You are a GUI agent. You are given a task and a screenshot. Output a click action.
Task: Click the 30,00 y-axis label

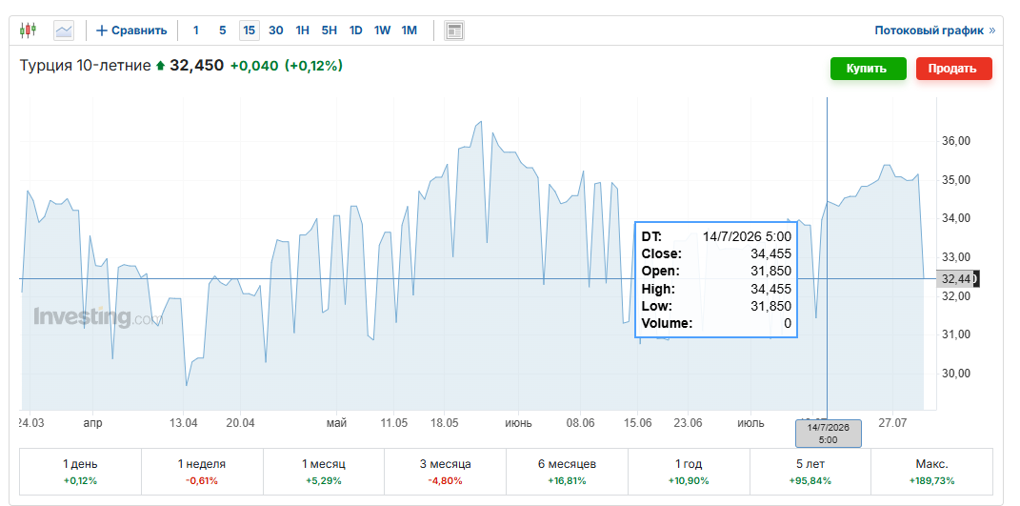pyautogui.click(x=956, y=374)
